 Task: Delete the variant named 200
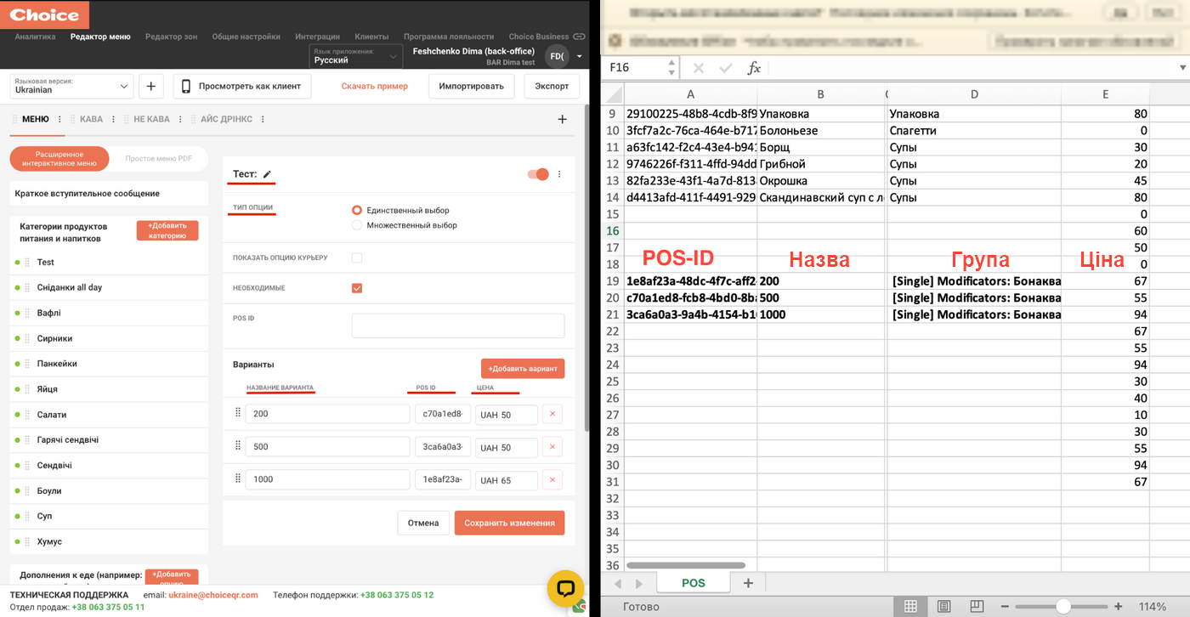[x=552, y=415]
